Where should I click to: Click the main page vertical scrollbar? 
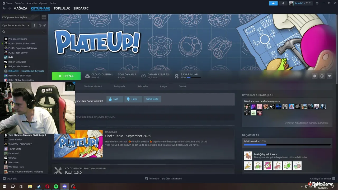[x=337, y=49]
